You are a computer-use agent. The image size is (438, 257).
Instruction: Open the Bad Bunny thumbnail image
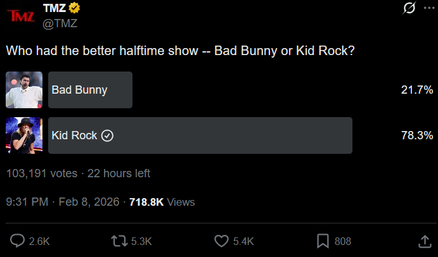[x=24, y=90]
